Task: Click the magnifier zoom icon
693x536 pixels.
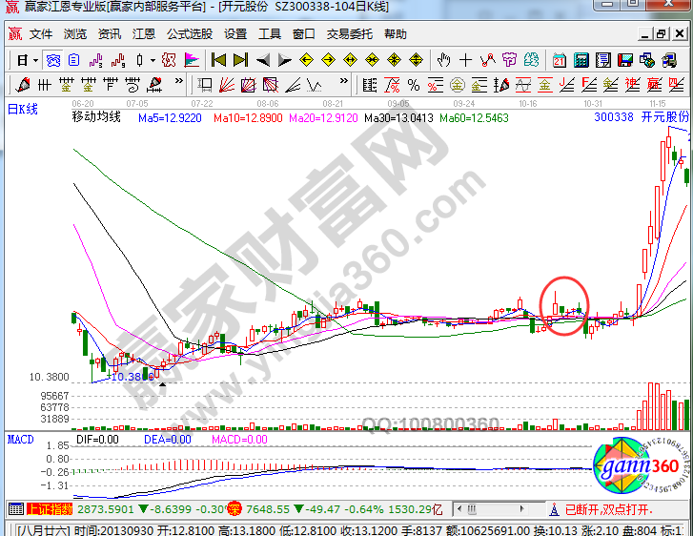Action: click(169, 59)
